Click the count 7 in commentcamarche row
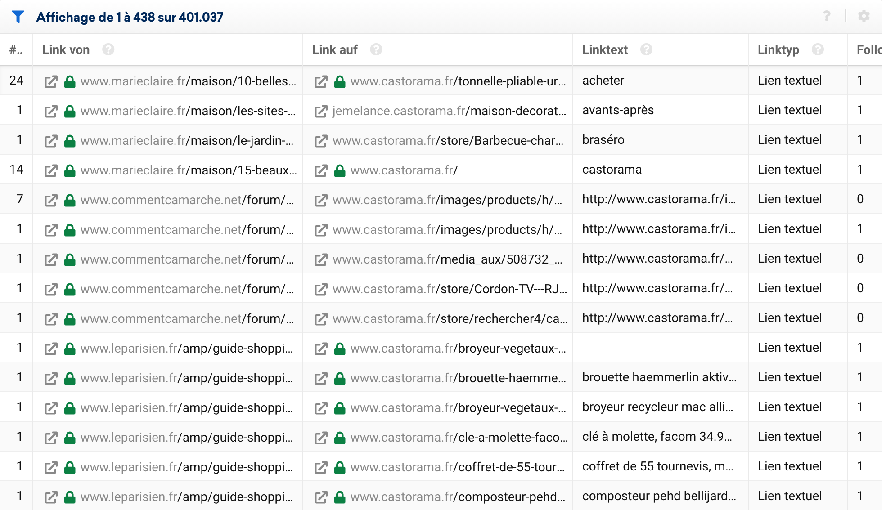Viewport: 882px width, 510px height. point(19,199)
